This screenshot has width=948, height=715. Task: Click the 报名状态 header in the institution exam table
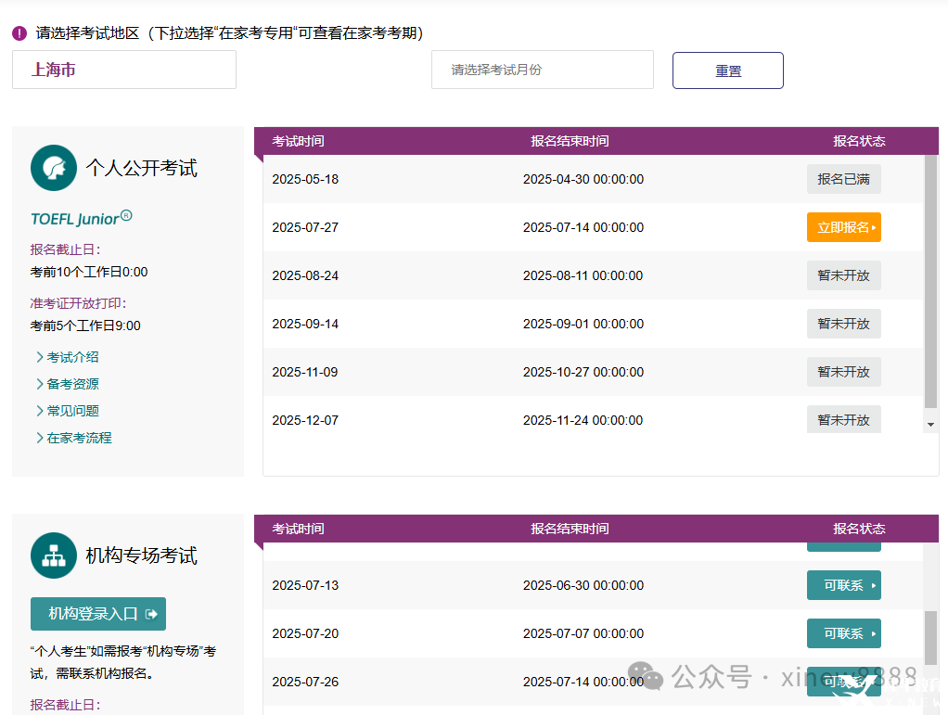click(859, 529)
